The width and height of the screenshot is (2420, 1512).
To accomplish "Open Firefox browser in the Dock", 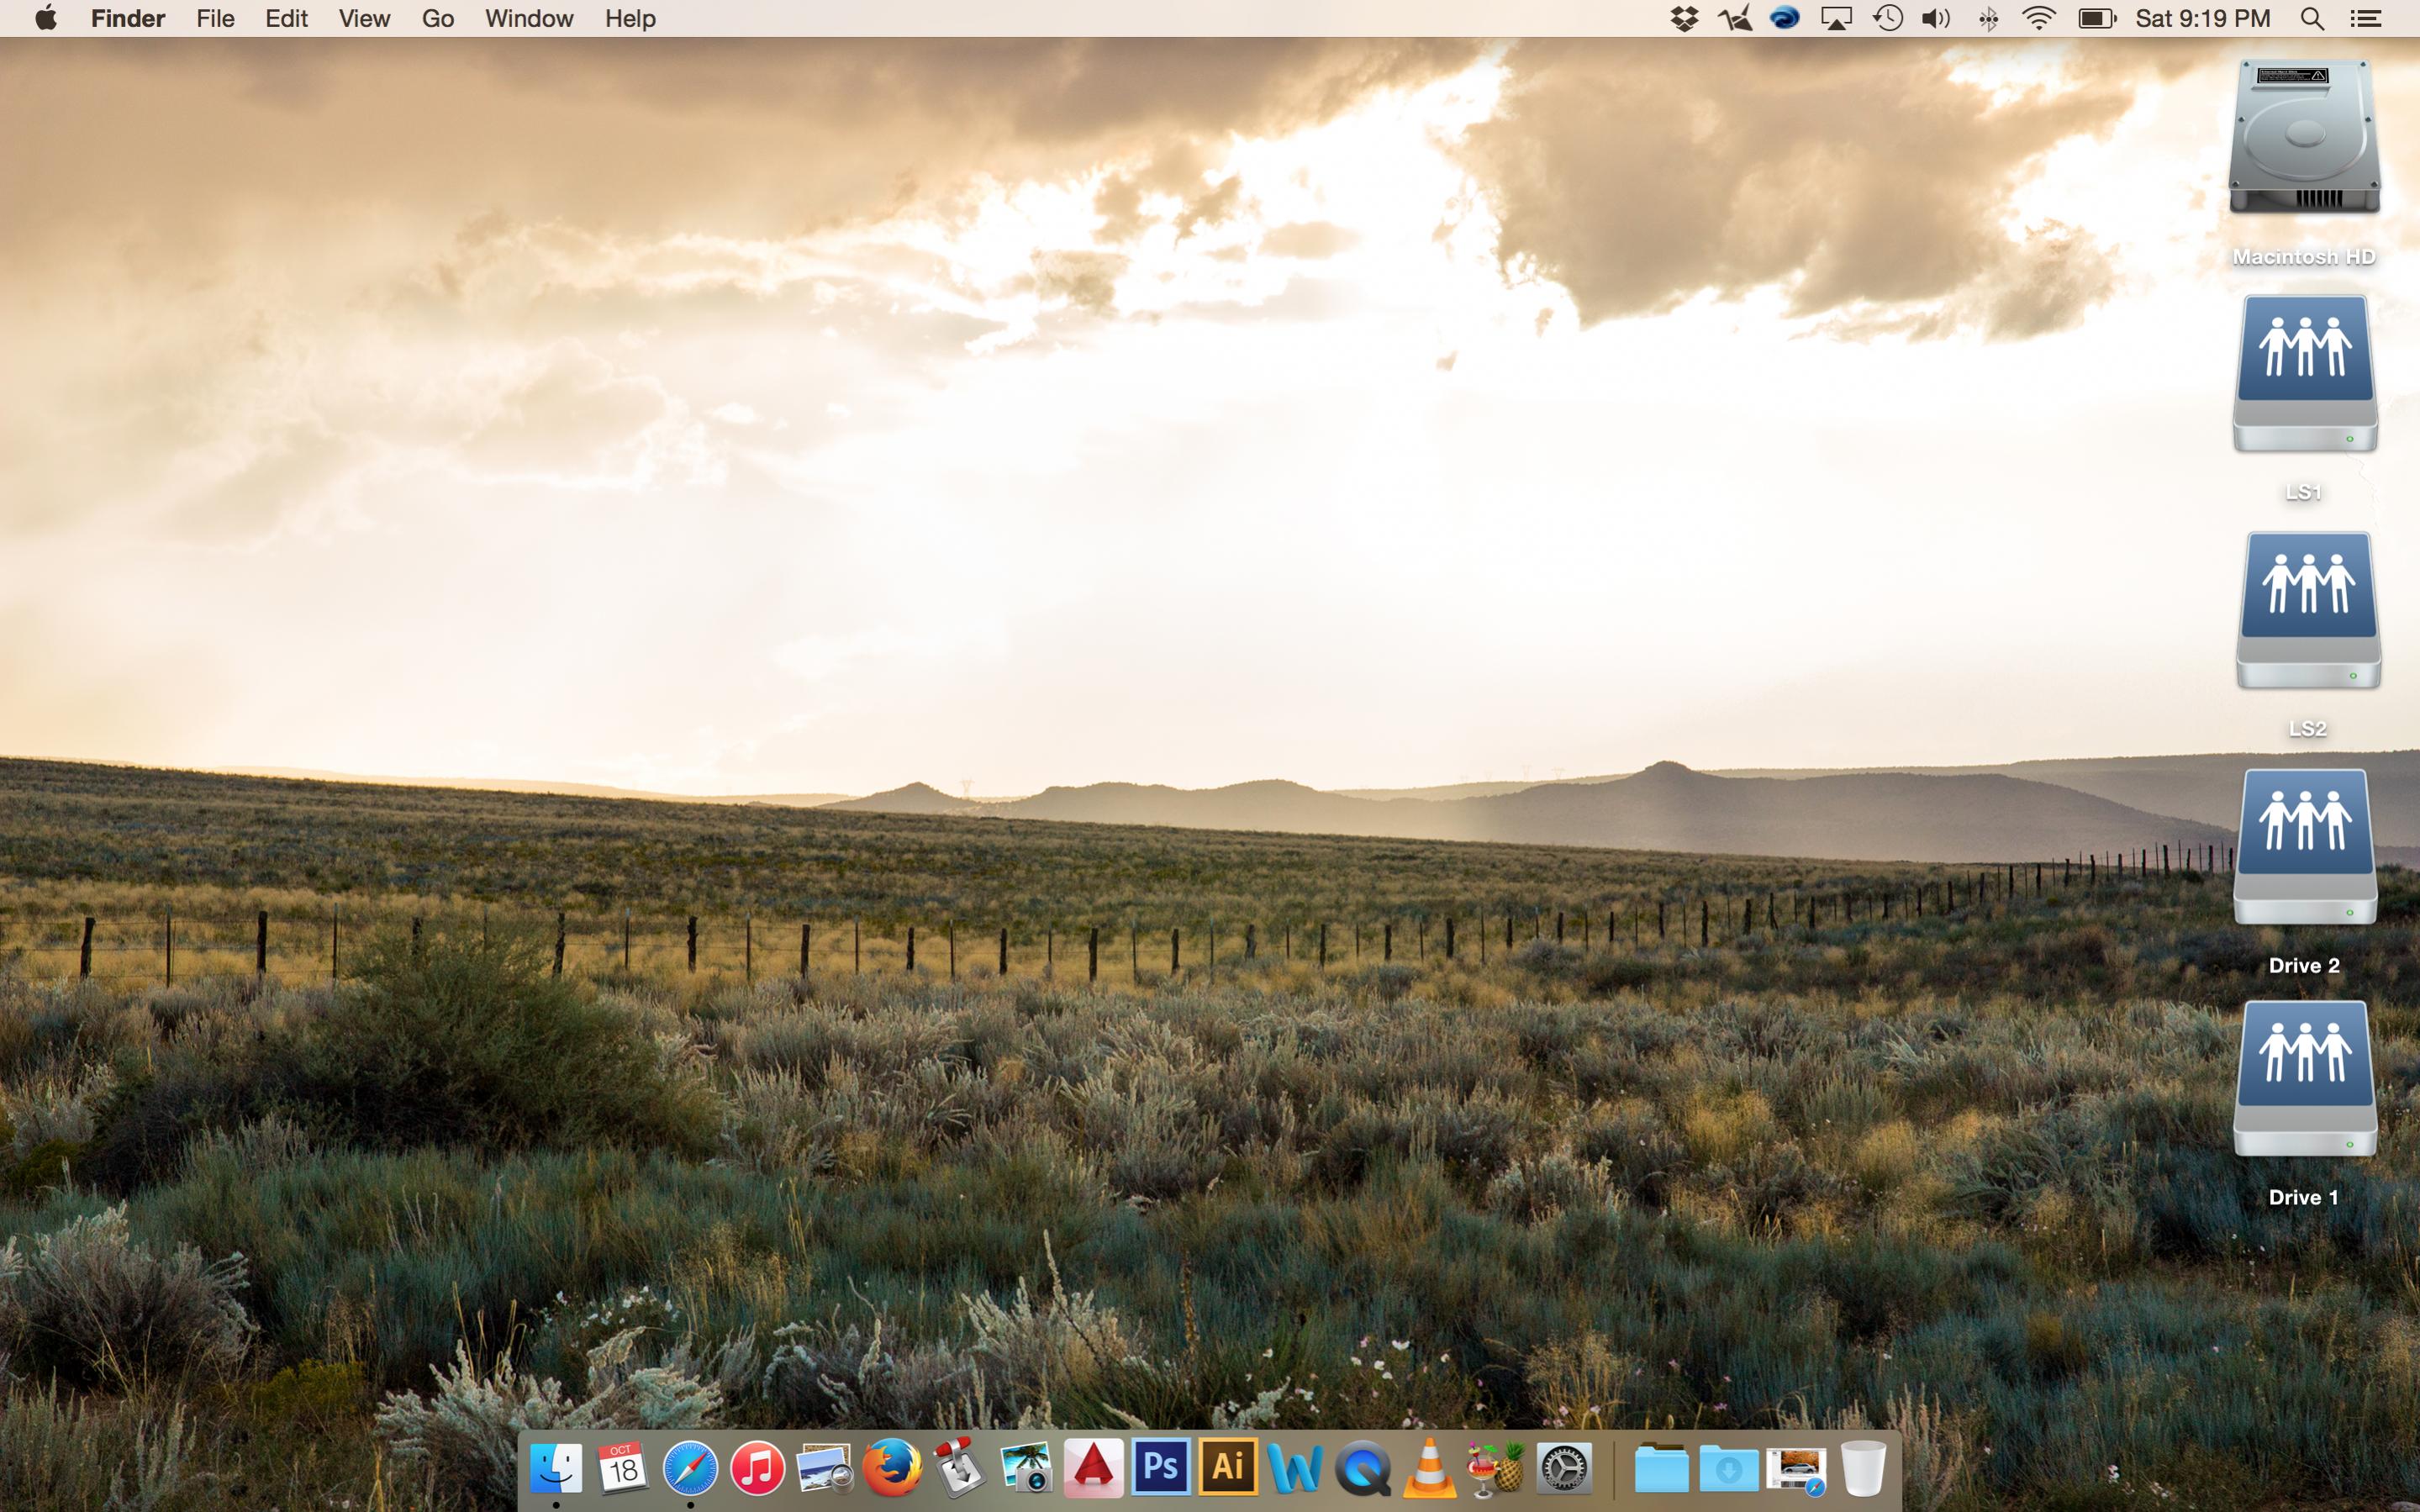I will click(891, 1467).
